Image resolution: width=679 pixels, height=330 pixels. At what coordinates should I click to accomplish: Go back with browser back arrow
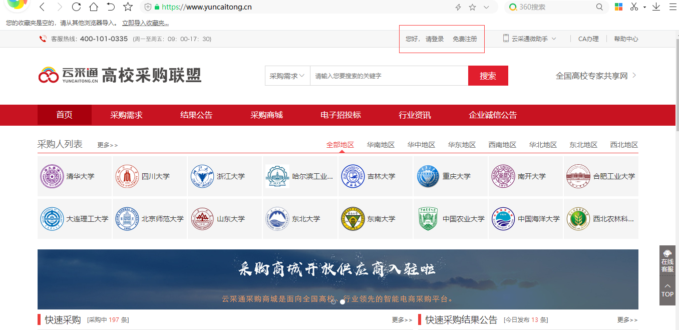[x=42, y=7]
